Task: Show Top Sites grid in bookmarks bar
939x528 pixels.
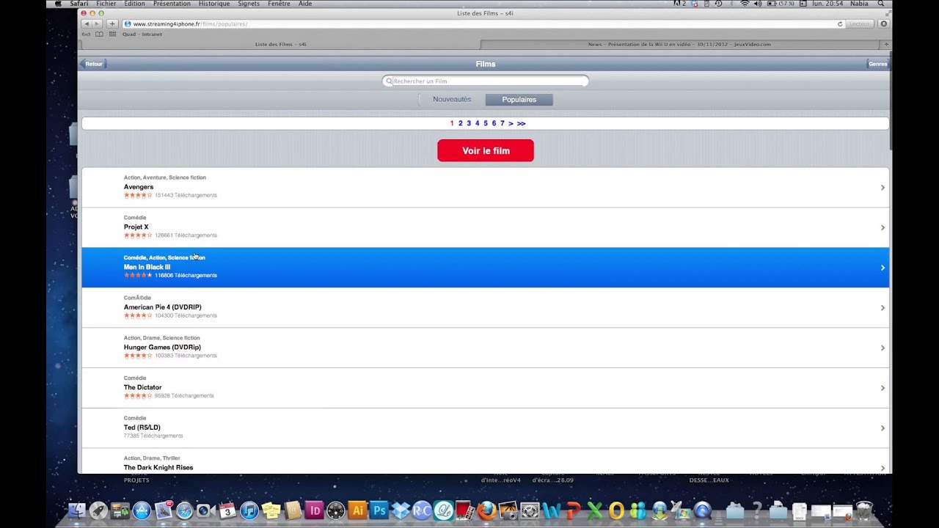Action: coord(112,34)
